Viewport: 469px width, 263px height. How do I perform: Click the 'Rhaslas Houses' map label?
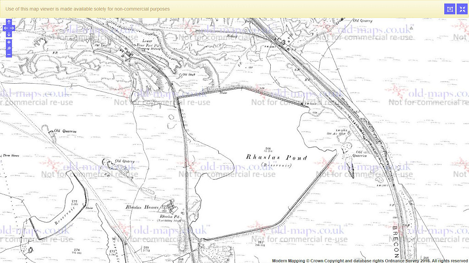[142, 207]
